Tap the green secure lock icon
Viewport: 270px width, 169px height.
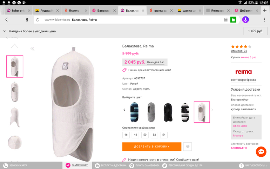233,20
